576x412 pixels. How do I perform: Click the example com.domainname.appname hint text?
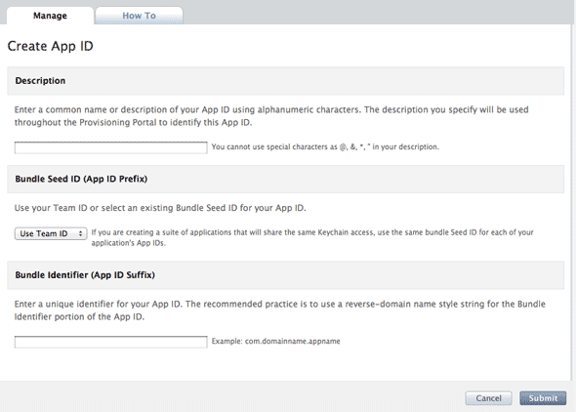point(275,341)
